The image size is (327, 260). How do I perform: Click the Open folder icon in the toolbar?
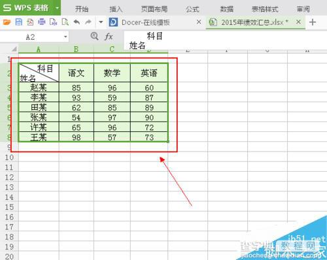tap(7, 22)
